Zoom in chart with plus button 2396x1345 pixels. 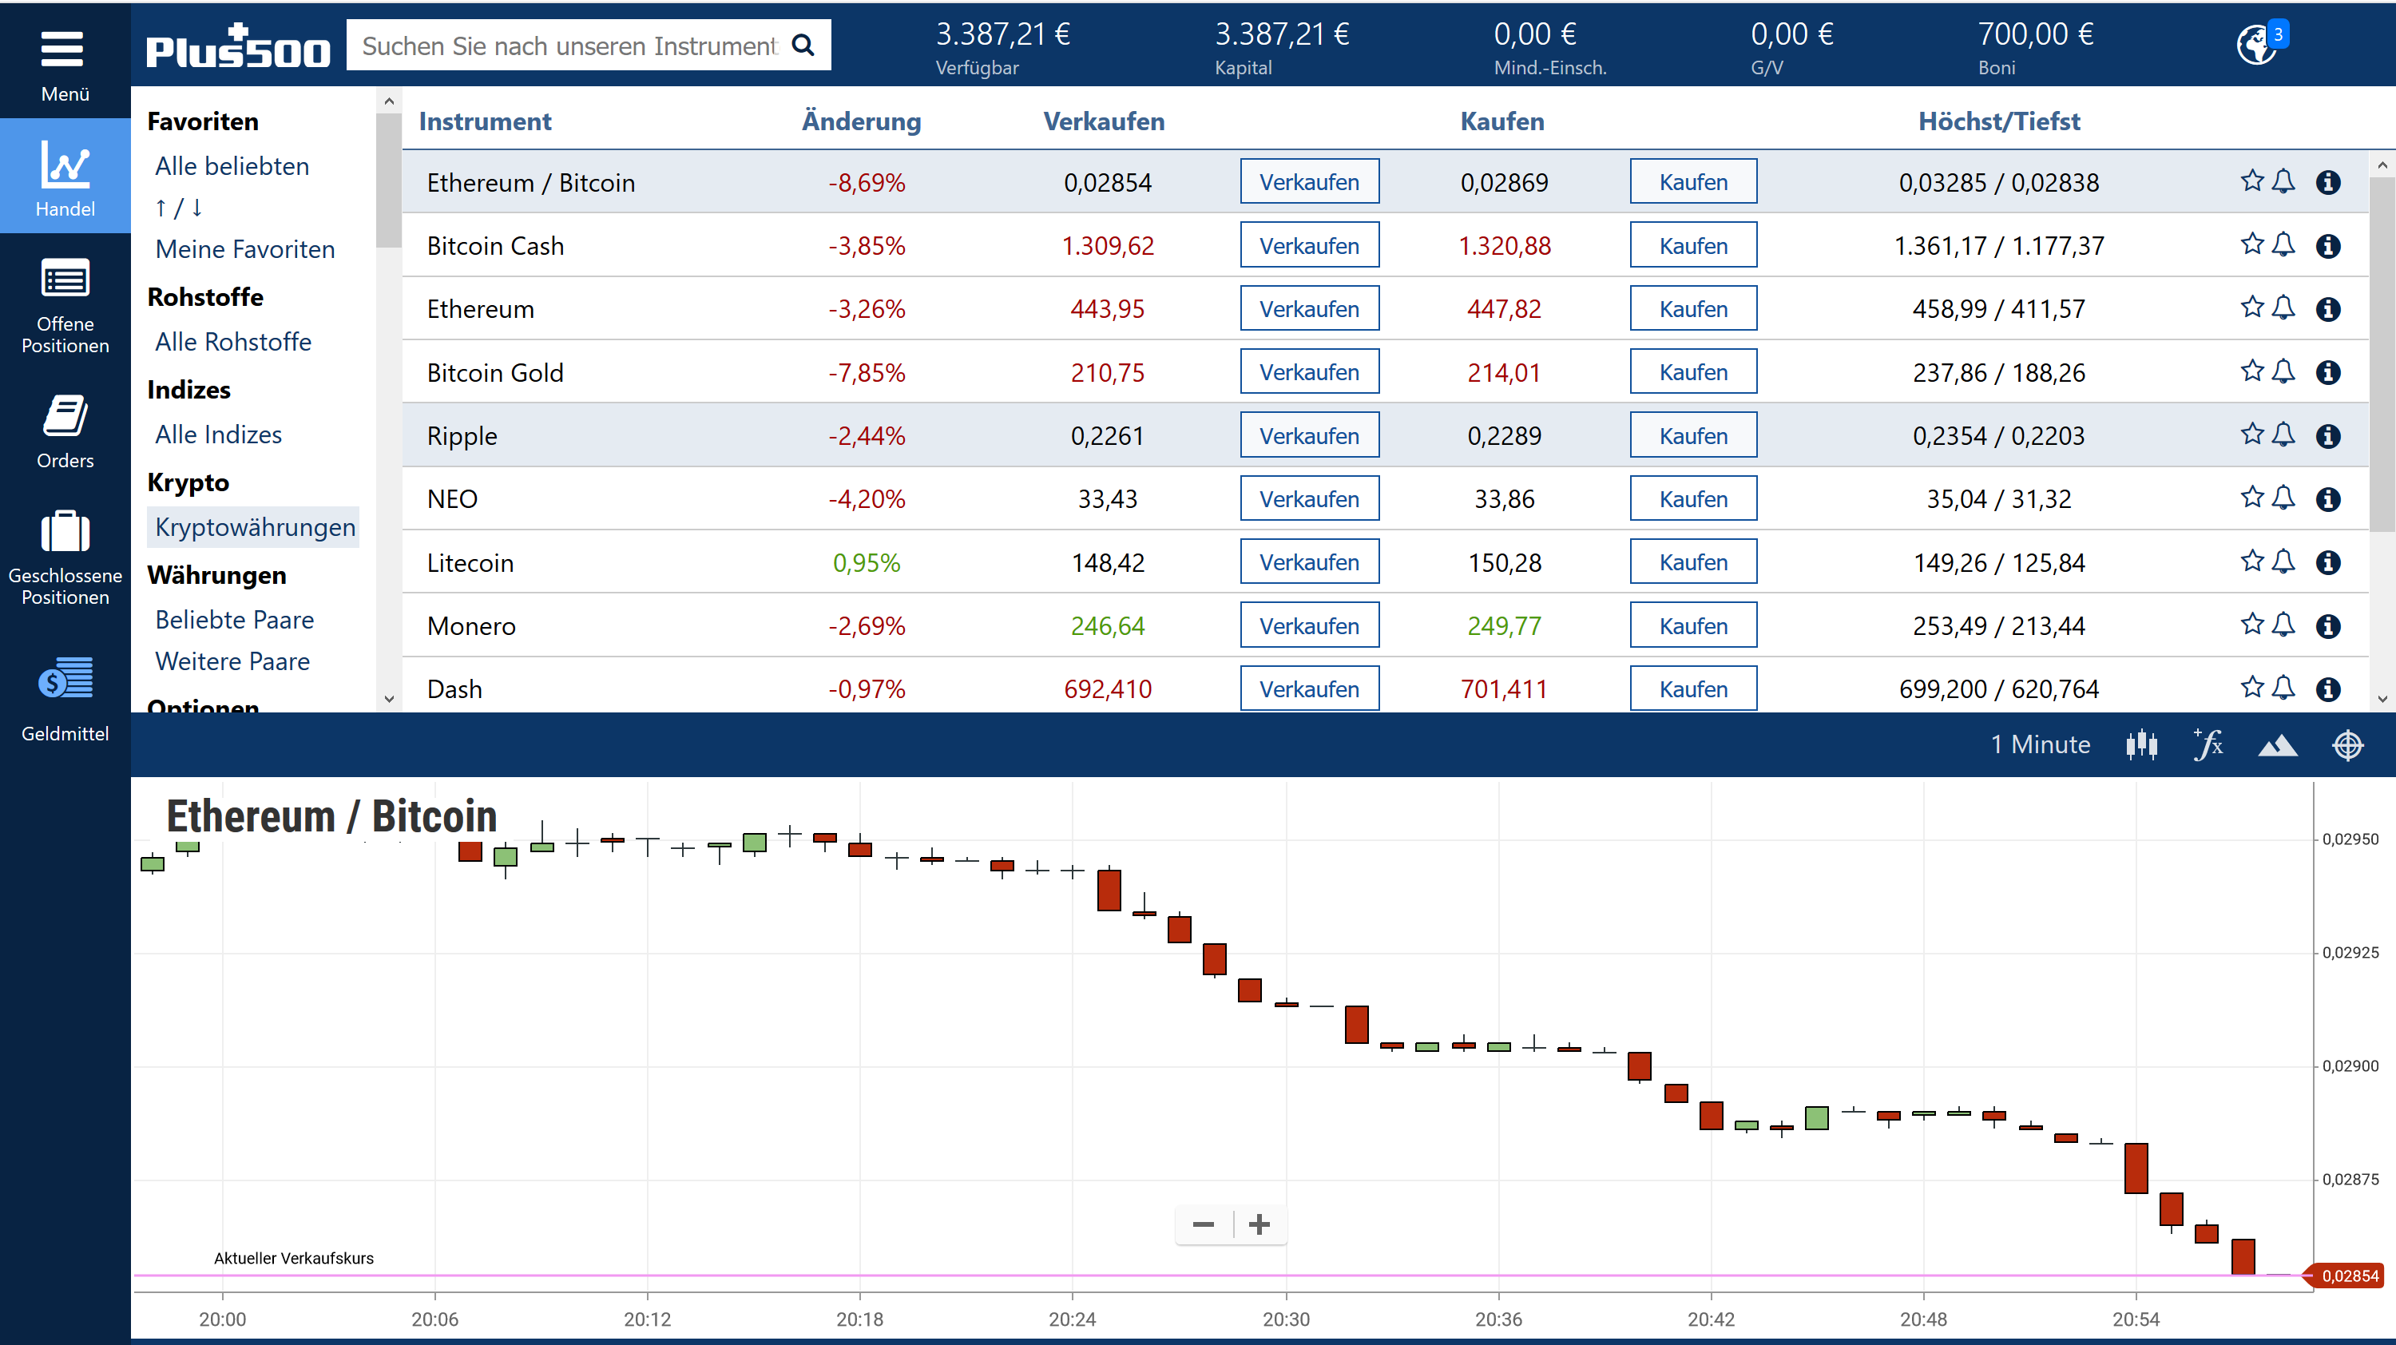[x=1259, y=1224]
